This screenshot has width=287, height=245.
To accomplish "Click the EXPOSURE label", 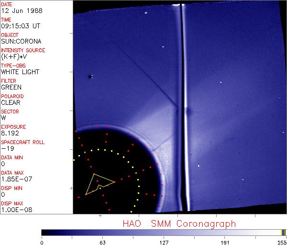I will (13, 127).
